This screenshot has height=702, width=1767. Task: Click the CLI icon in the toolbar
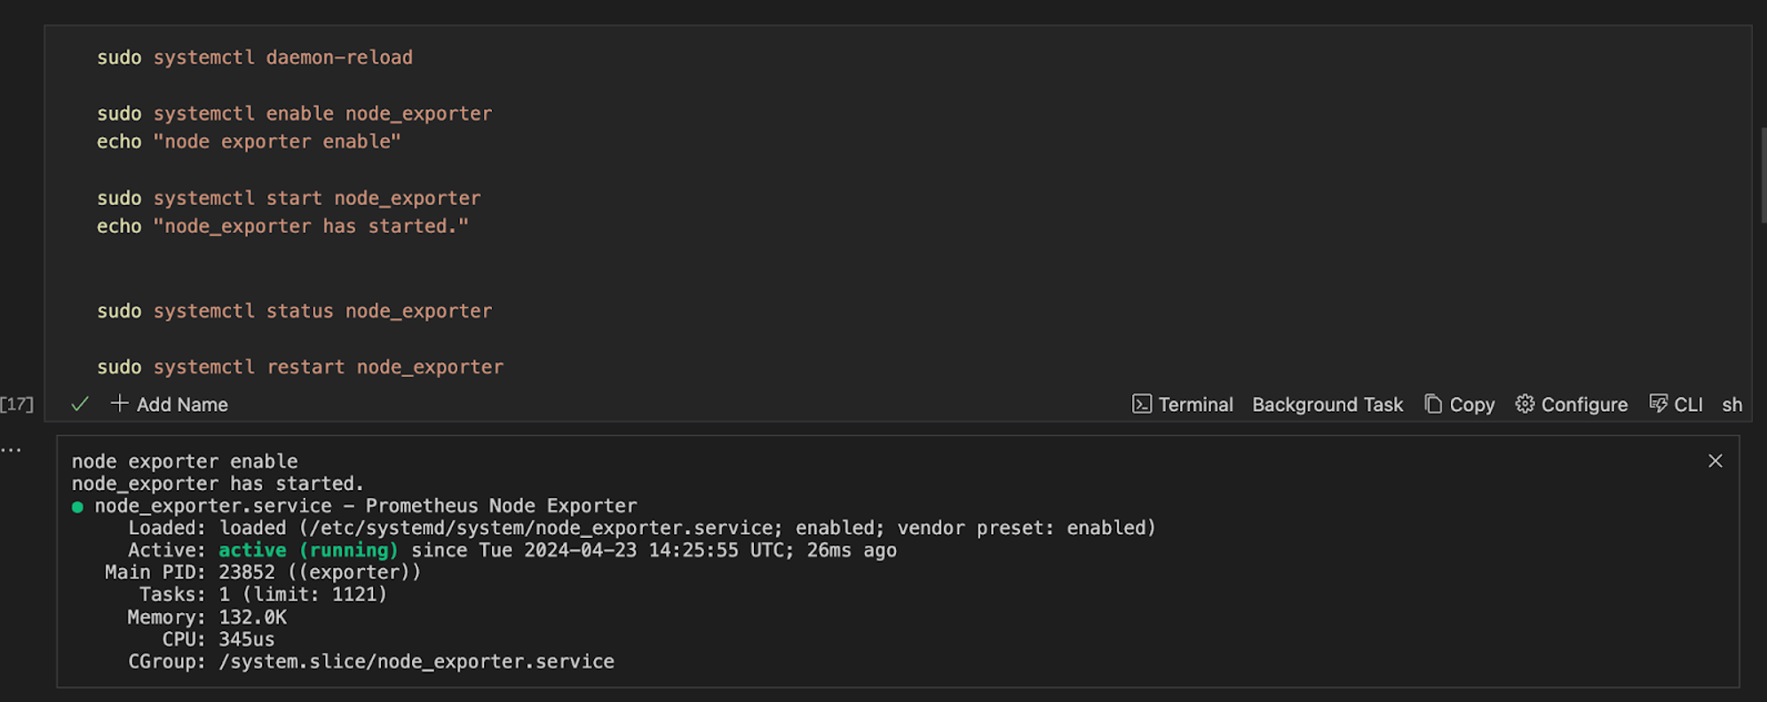tap(1659, 404)
